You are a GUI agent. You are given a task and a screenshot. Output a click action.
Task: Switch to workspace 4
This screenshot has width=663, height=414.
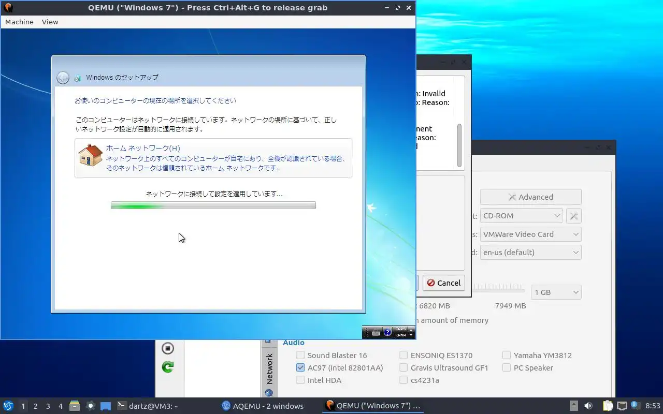point(60,406)
